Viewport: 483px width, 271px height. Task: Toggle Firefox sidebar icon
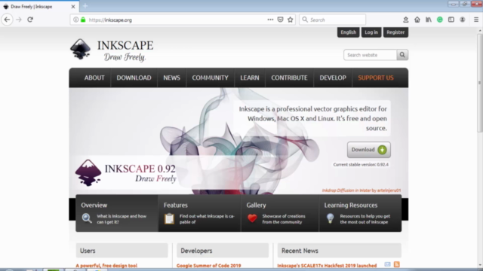tap(451, 20)
